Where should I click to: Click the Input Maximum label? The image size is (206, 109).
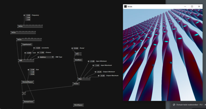(106, 65)
